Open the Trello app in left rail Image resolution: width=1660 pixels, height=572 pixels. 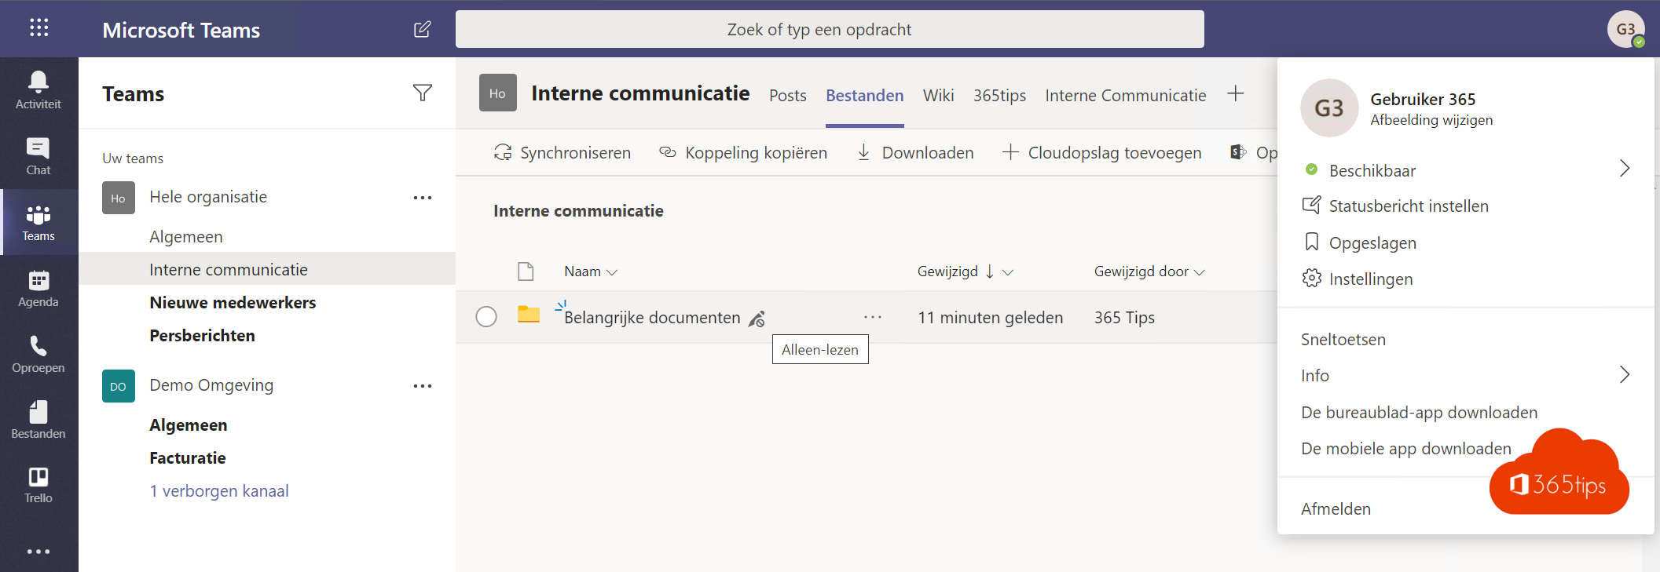click(38, 485)
